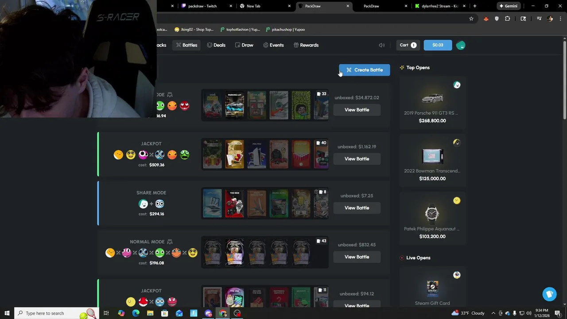Click the Create Battle button
This screenshot has height=319, width=567.
click(364, 70)
